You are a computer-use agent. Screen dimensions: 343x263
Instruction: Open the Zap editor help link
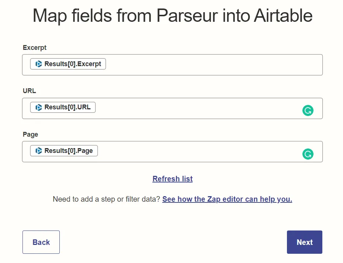point(227,199)
